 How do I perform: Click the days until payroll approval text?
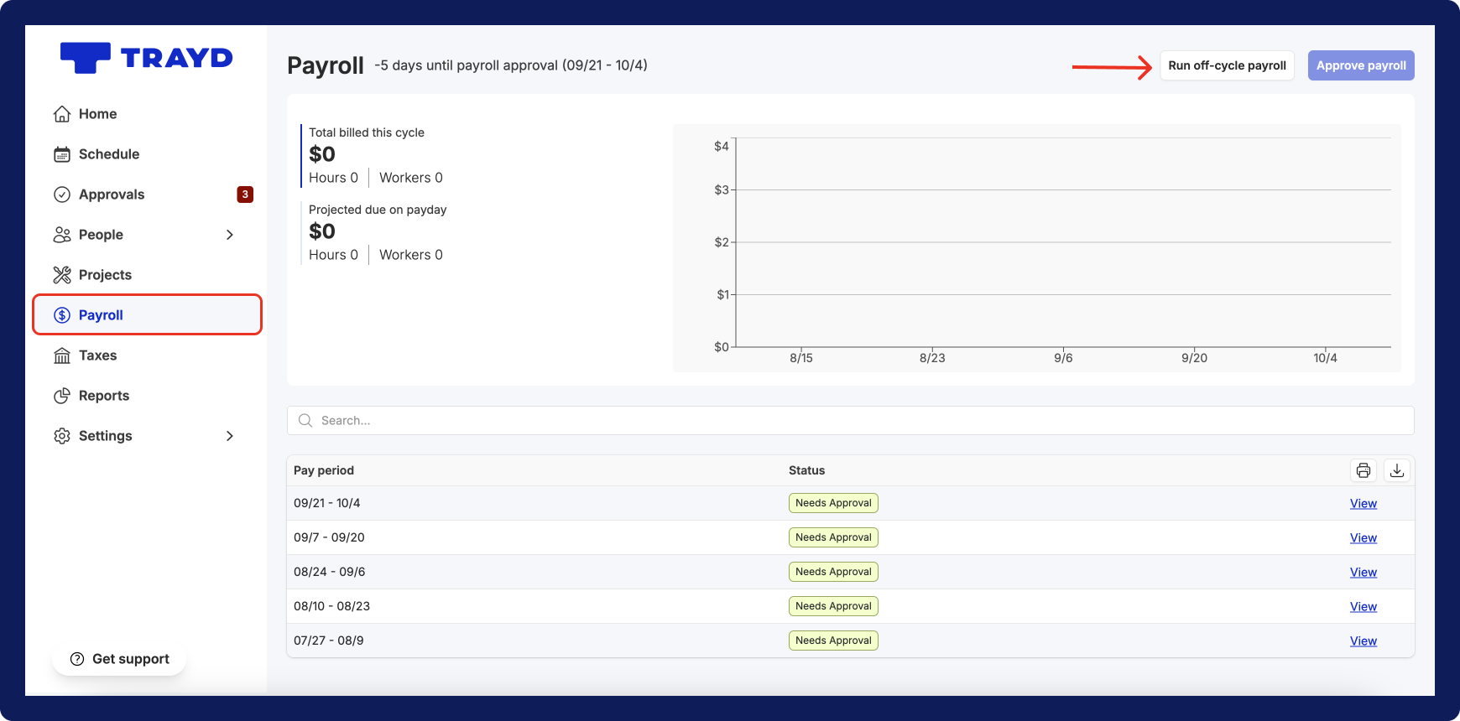[x=511, y=65]
